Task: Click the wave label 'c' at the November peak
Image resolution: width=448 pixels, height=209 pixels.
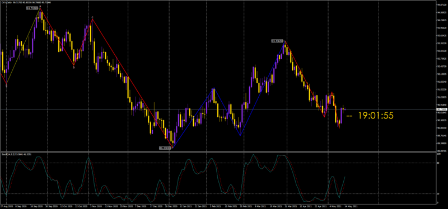Action: 92,17
